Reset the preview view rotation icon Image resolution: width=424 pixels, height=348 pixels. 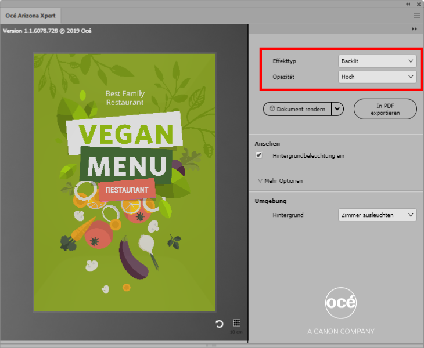click(220, 324)
